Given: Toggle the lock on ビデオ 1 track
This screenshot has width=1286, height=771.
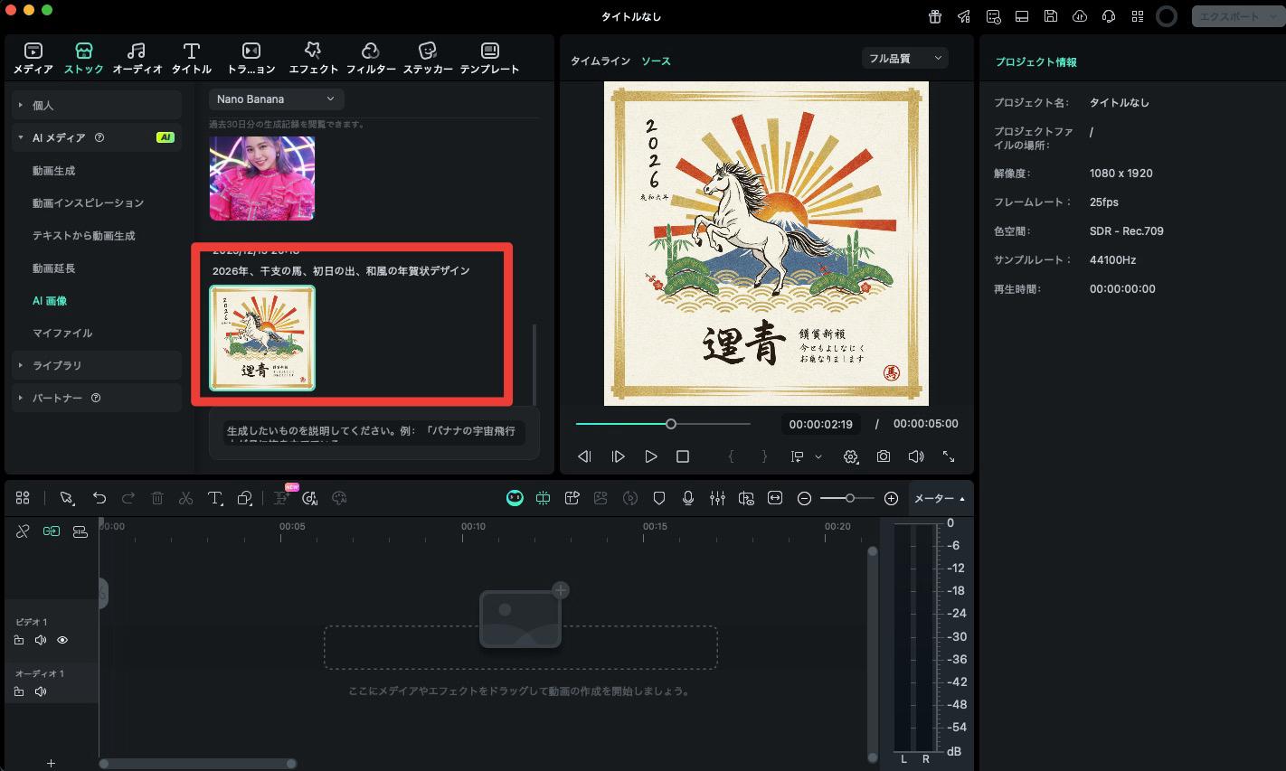Looking at the screenshot, I should pos(19,640).
